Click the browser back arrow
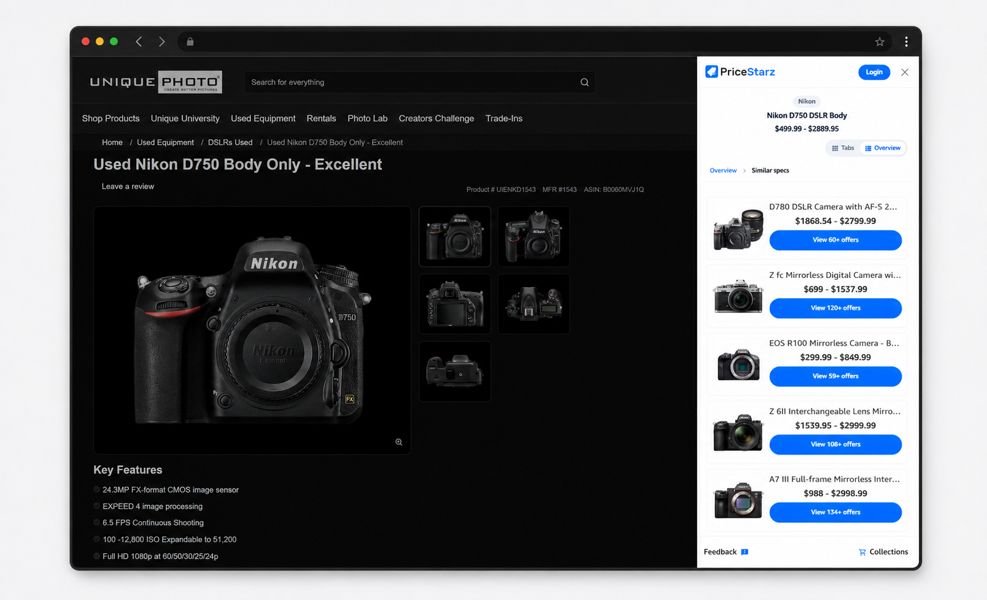The width and height of the screenshot is (987, 600). (139, 42)
